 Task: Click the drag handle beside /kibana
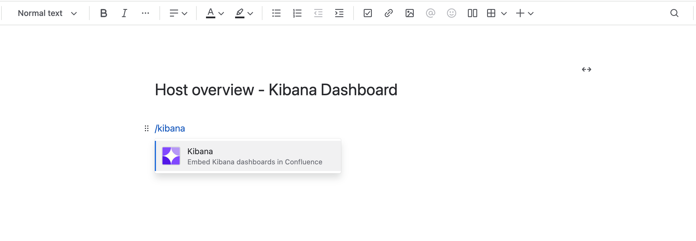click(x=147, y=128)
